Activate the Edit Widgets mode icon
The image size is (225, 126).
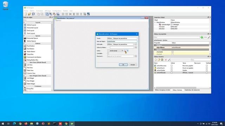pyautogui.click(x=47, y=14)
